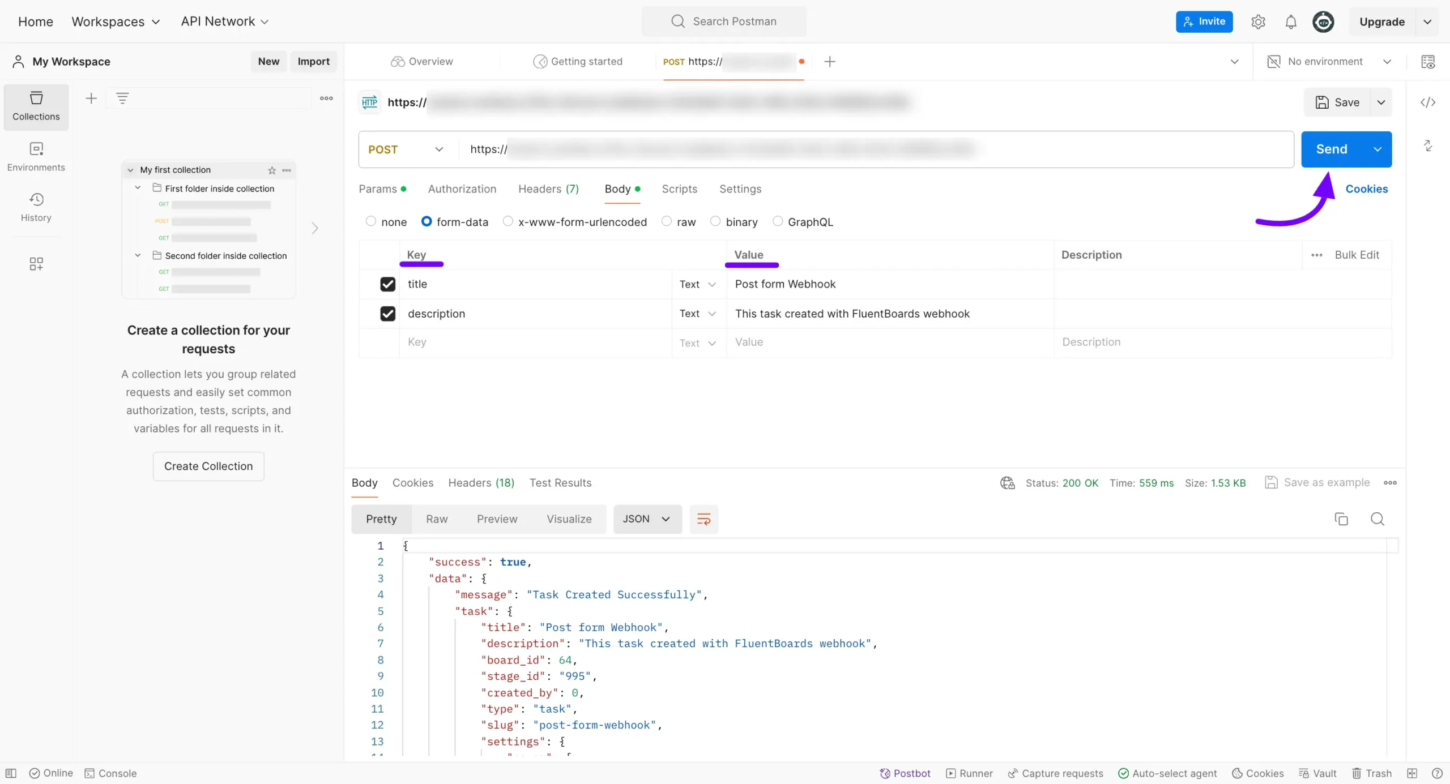This screenshot has width=1450, height=784.
Task: Open Postbot assistant
Action: [905, 773]
